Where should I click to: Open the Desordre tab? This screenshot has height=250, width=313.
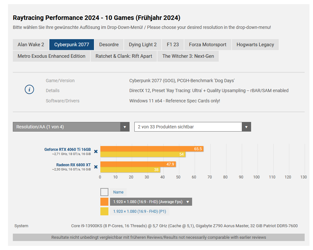[x=109, y=45]
